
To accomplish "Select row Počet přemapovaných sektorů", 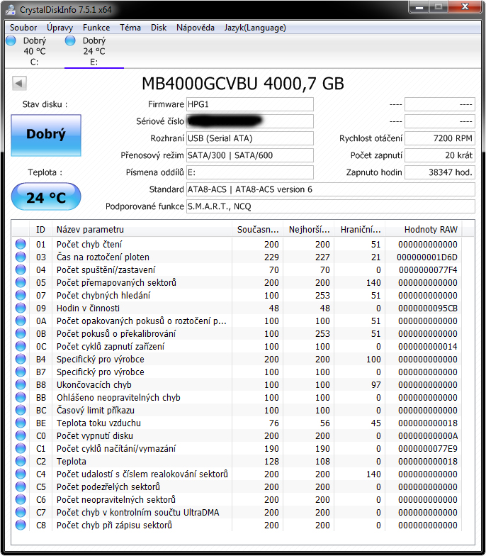I will 237,282.
